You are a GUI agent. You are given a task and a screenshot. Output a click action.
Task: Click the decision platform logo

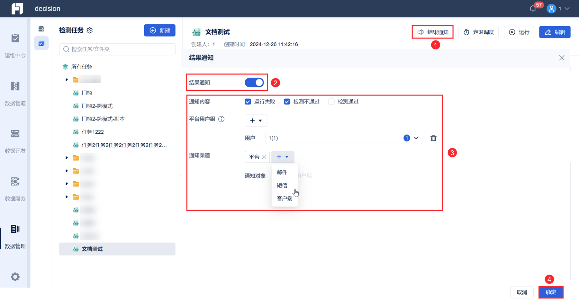click(17, 9)
